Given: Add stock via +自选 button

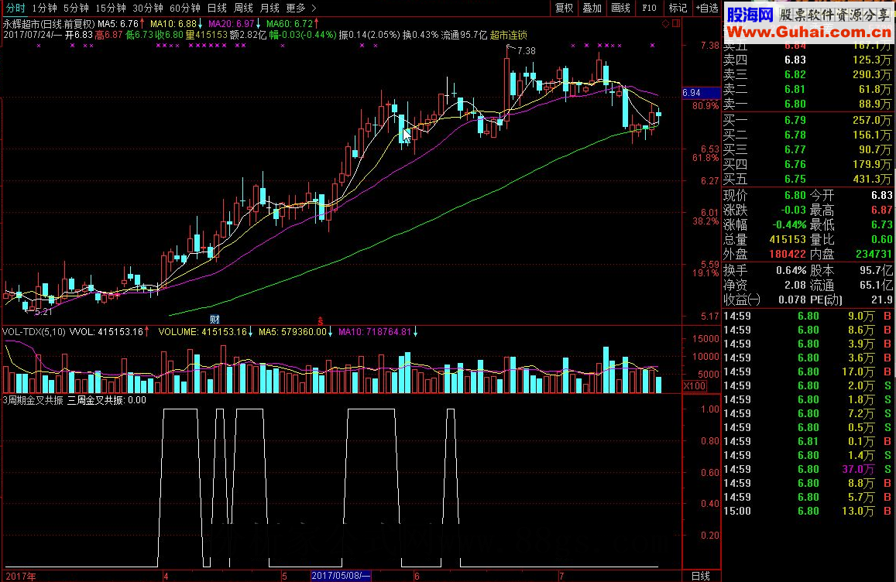Looking at the screenshot, I should [707, 8].
